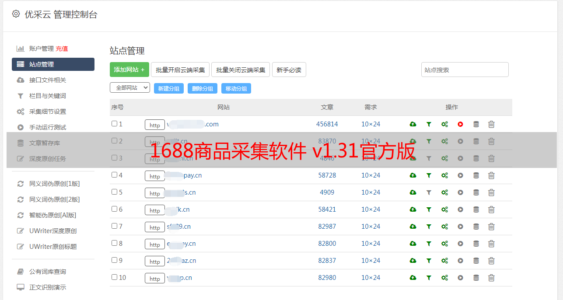Delete site 1 with the trash icon
The width and height of the screenshot is (563, 300).
491,124
